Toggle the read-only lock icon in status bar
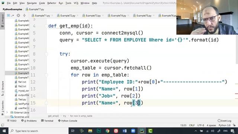238x134 pixels. coord(234,125)
